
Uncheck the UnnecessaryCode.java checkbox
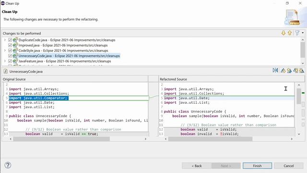(x=10, y=56)
